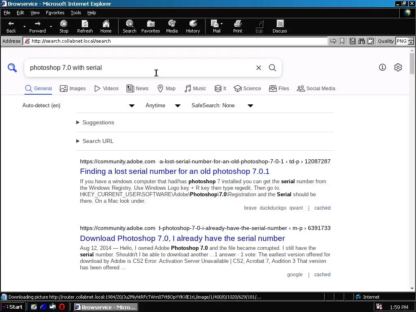Click the Forward navigation button
Screen dimensions: 416x312
[x=37, y=26]
